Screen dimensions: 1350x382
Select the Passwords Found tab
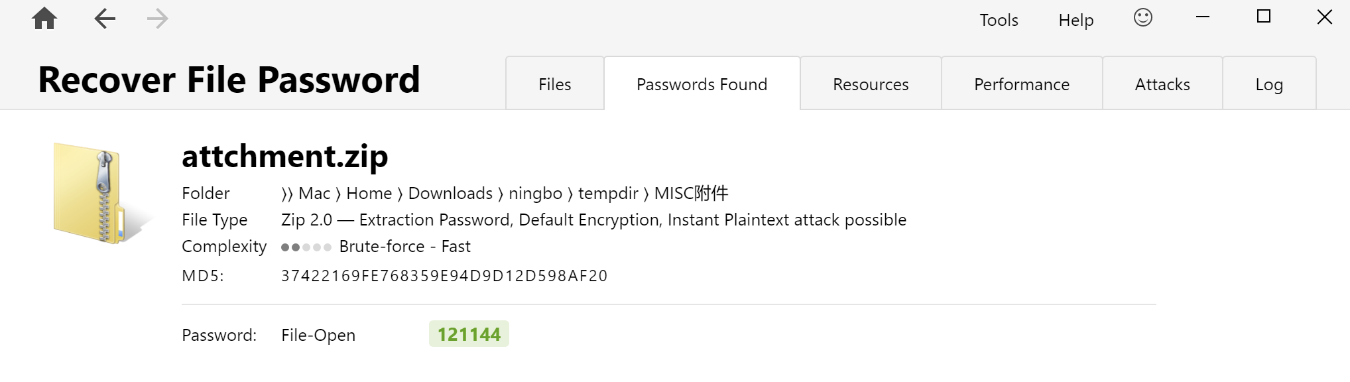[x=702, y=84]
